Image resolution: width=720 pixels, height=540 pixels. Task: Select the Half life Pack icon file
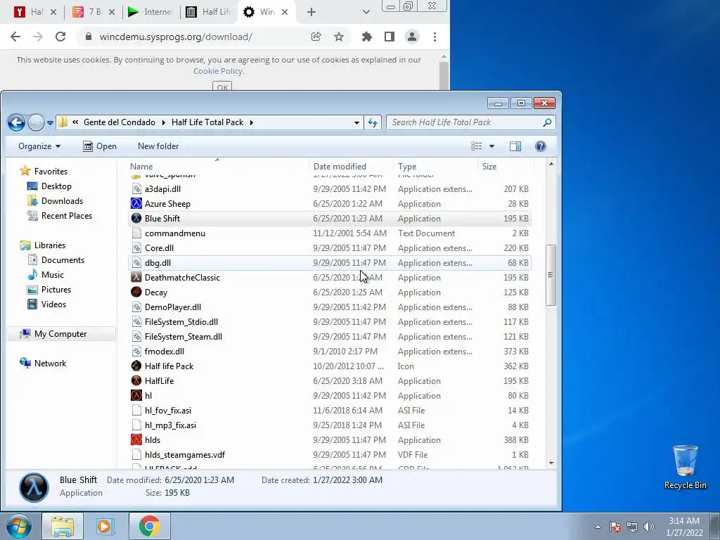[136, 366]
